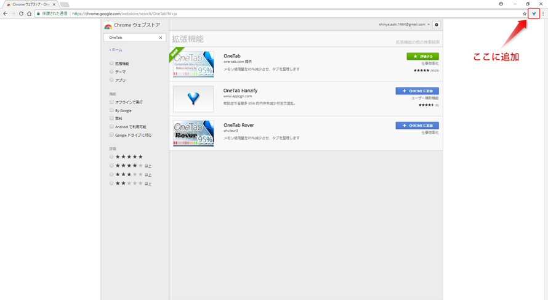This screenshot has width=548, height=300.
Task: Click ユーザー補助機能 category text
Action: pos(425,98)
